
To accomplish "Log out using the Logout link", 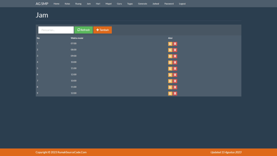I will coord(182,4).
